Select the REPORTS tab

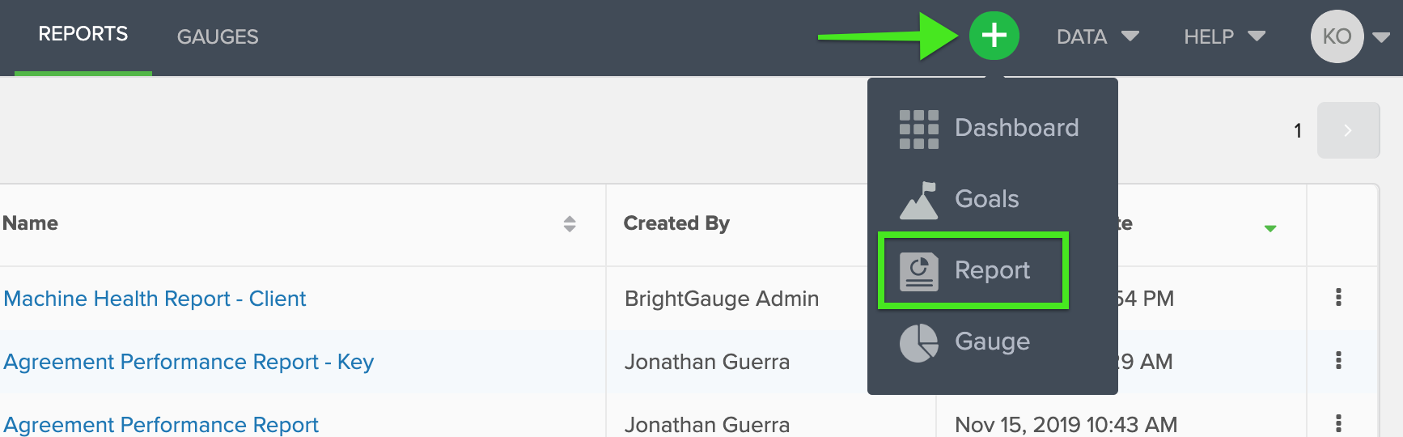[83, 34]
